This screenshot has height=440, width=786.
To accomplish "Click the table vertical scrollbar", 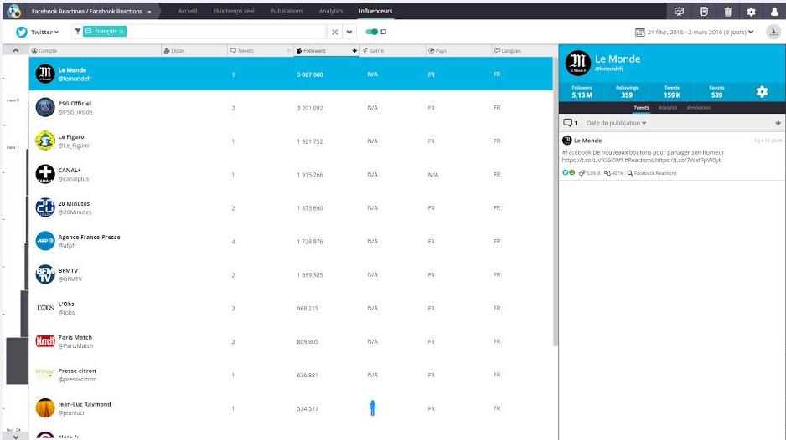I will click(x=556, y=201).
